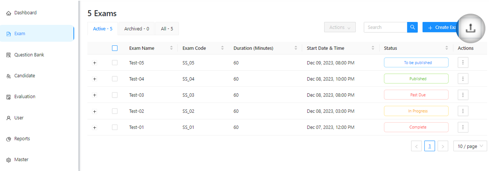The image size is (489, 171).
Task: Open Dashboard from the sidebar
Action: [25, 13]
